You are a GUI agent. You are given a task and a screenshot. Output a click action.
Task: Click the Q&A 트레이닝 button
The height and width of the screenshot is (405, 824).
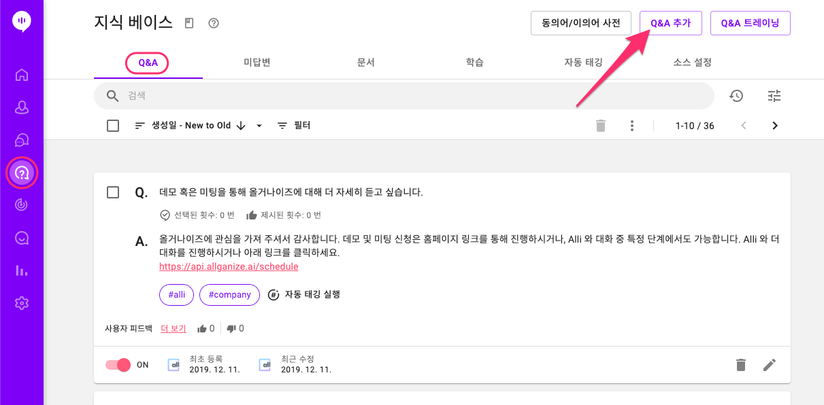click(x=751, y=23)
